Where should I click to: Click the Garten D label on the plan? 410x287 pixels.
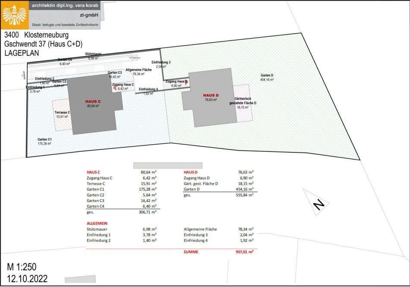tap(267, 76)
